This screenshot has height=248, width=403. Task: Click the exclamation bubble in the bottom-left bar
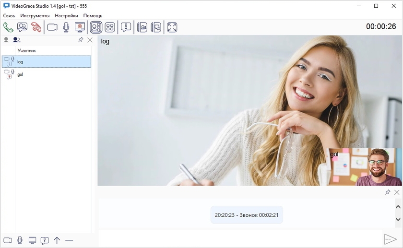pyautogui.click(x=45, y=240)
